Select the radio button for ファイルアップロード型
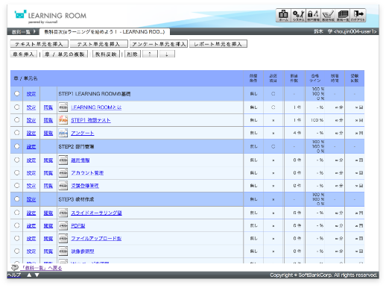The width and height of the screenshot is (386, 288). (x=16, y=238)
